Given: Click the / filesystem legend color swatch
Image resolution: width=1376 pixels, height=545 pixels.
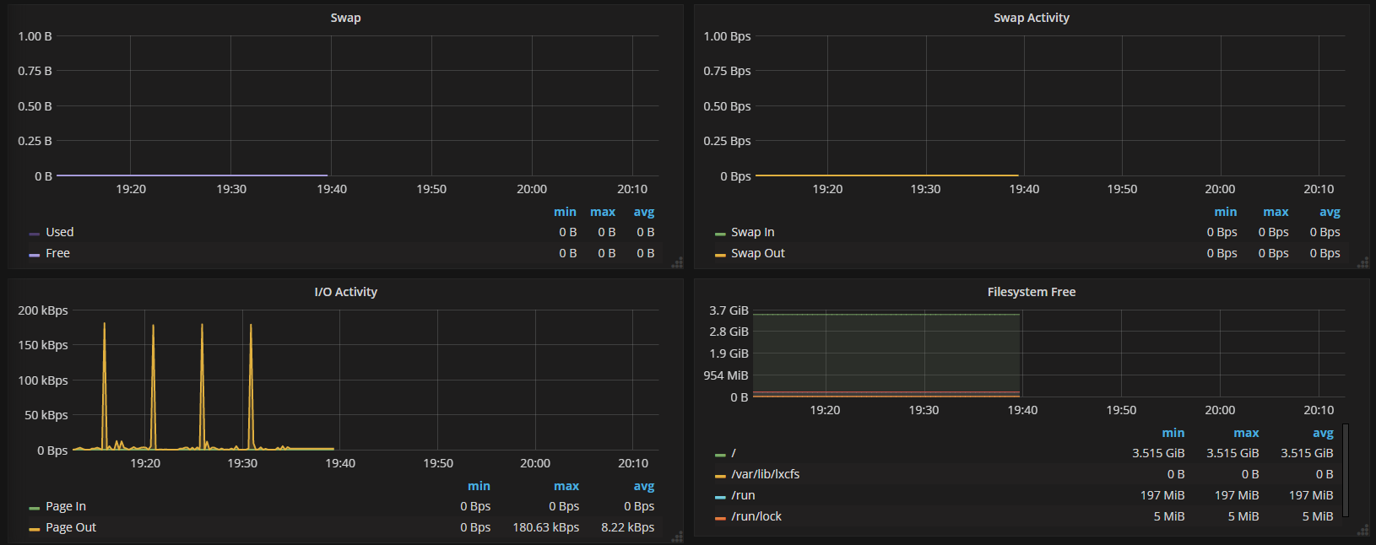Looking at the screenshot, I should (720, 455).
